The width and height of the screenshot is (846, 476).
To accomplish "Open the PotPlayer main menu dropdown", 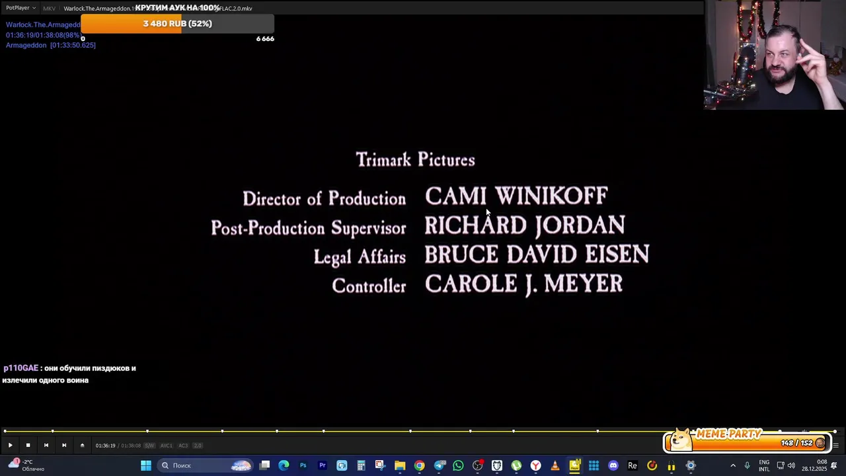I will click(20, 8).
